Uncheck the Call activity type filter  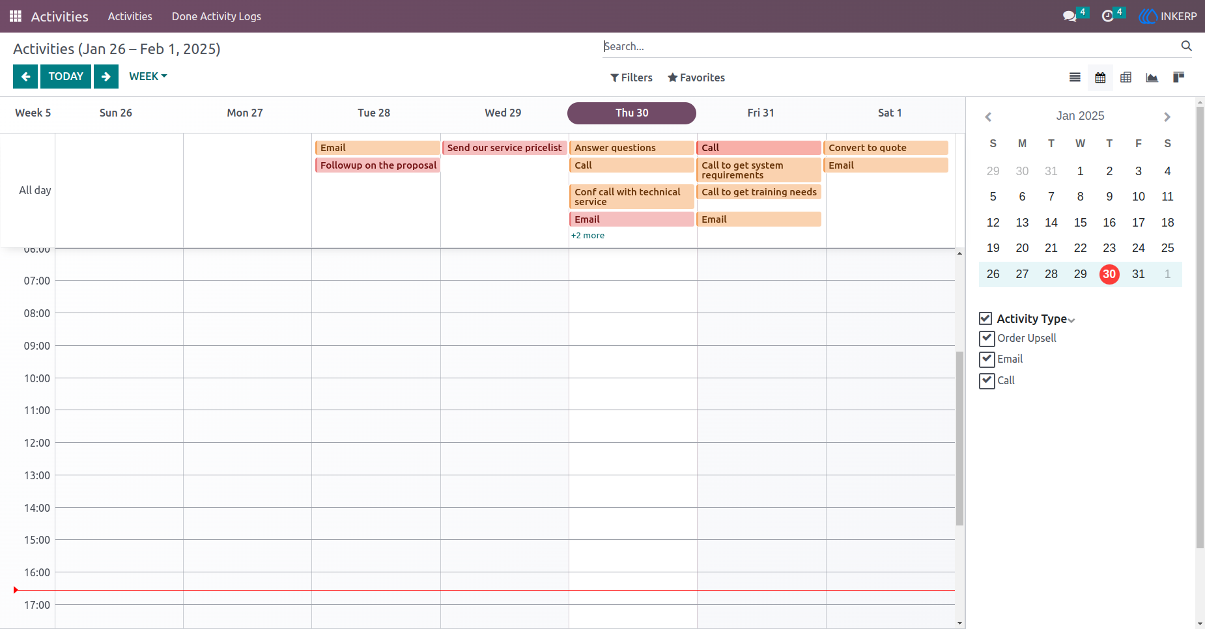pyautogui.click(x=987, y=380)
